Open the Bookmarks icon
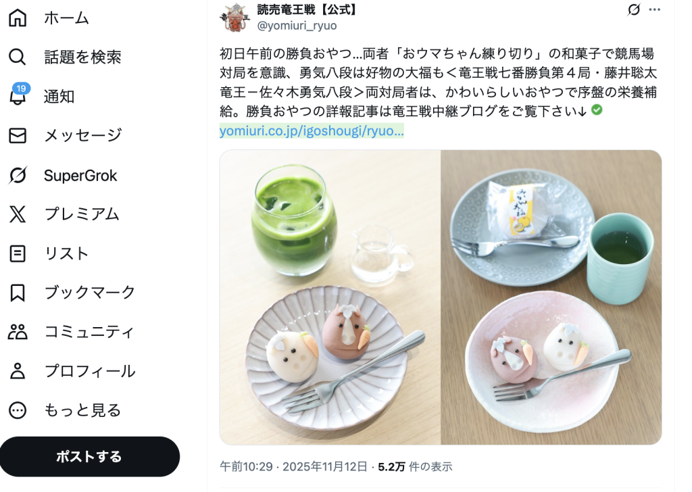The height and width of the screenshot is (492, 692). 18,293
